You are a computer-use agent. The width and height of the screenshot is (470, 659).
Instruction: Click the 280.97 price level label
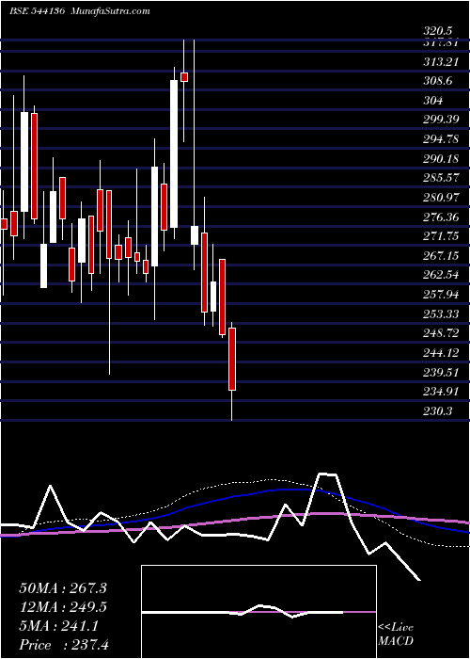coord(441,197)
